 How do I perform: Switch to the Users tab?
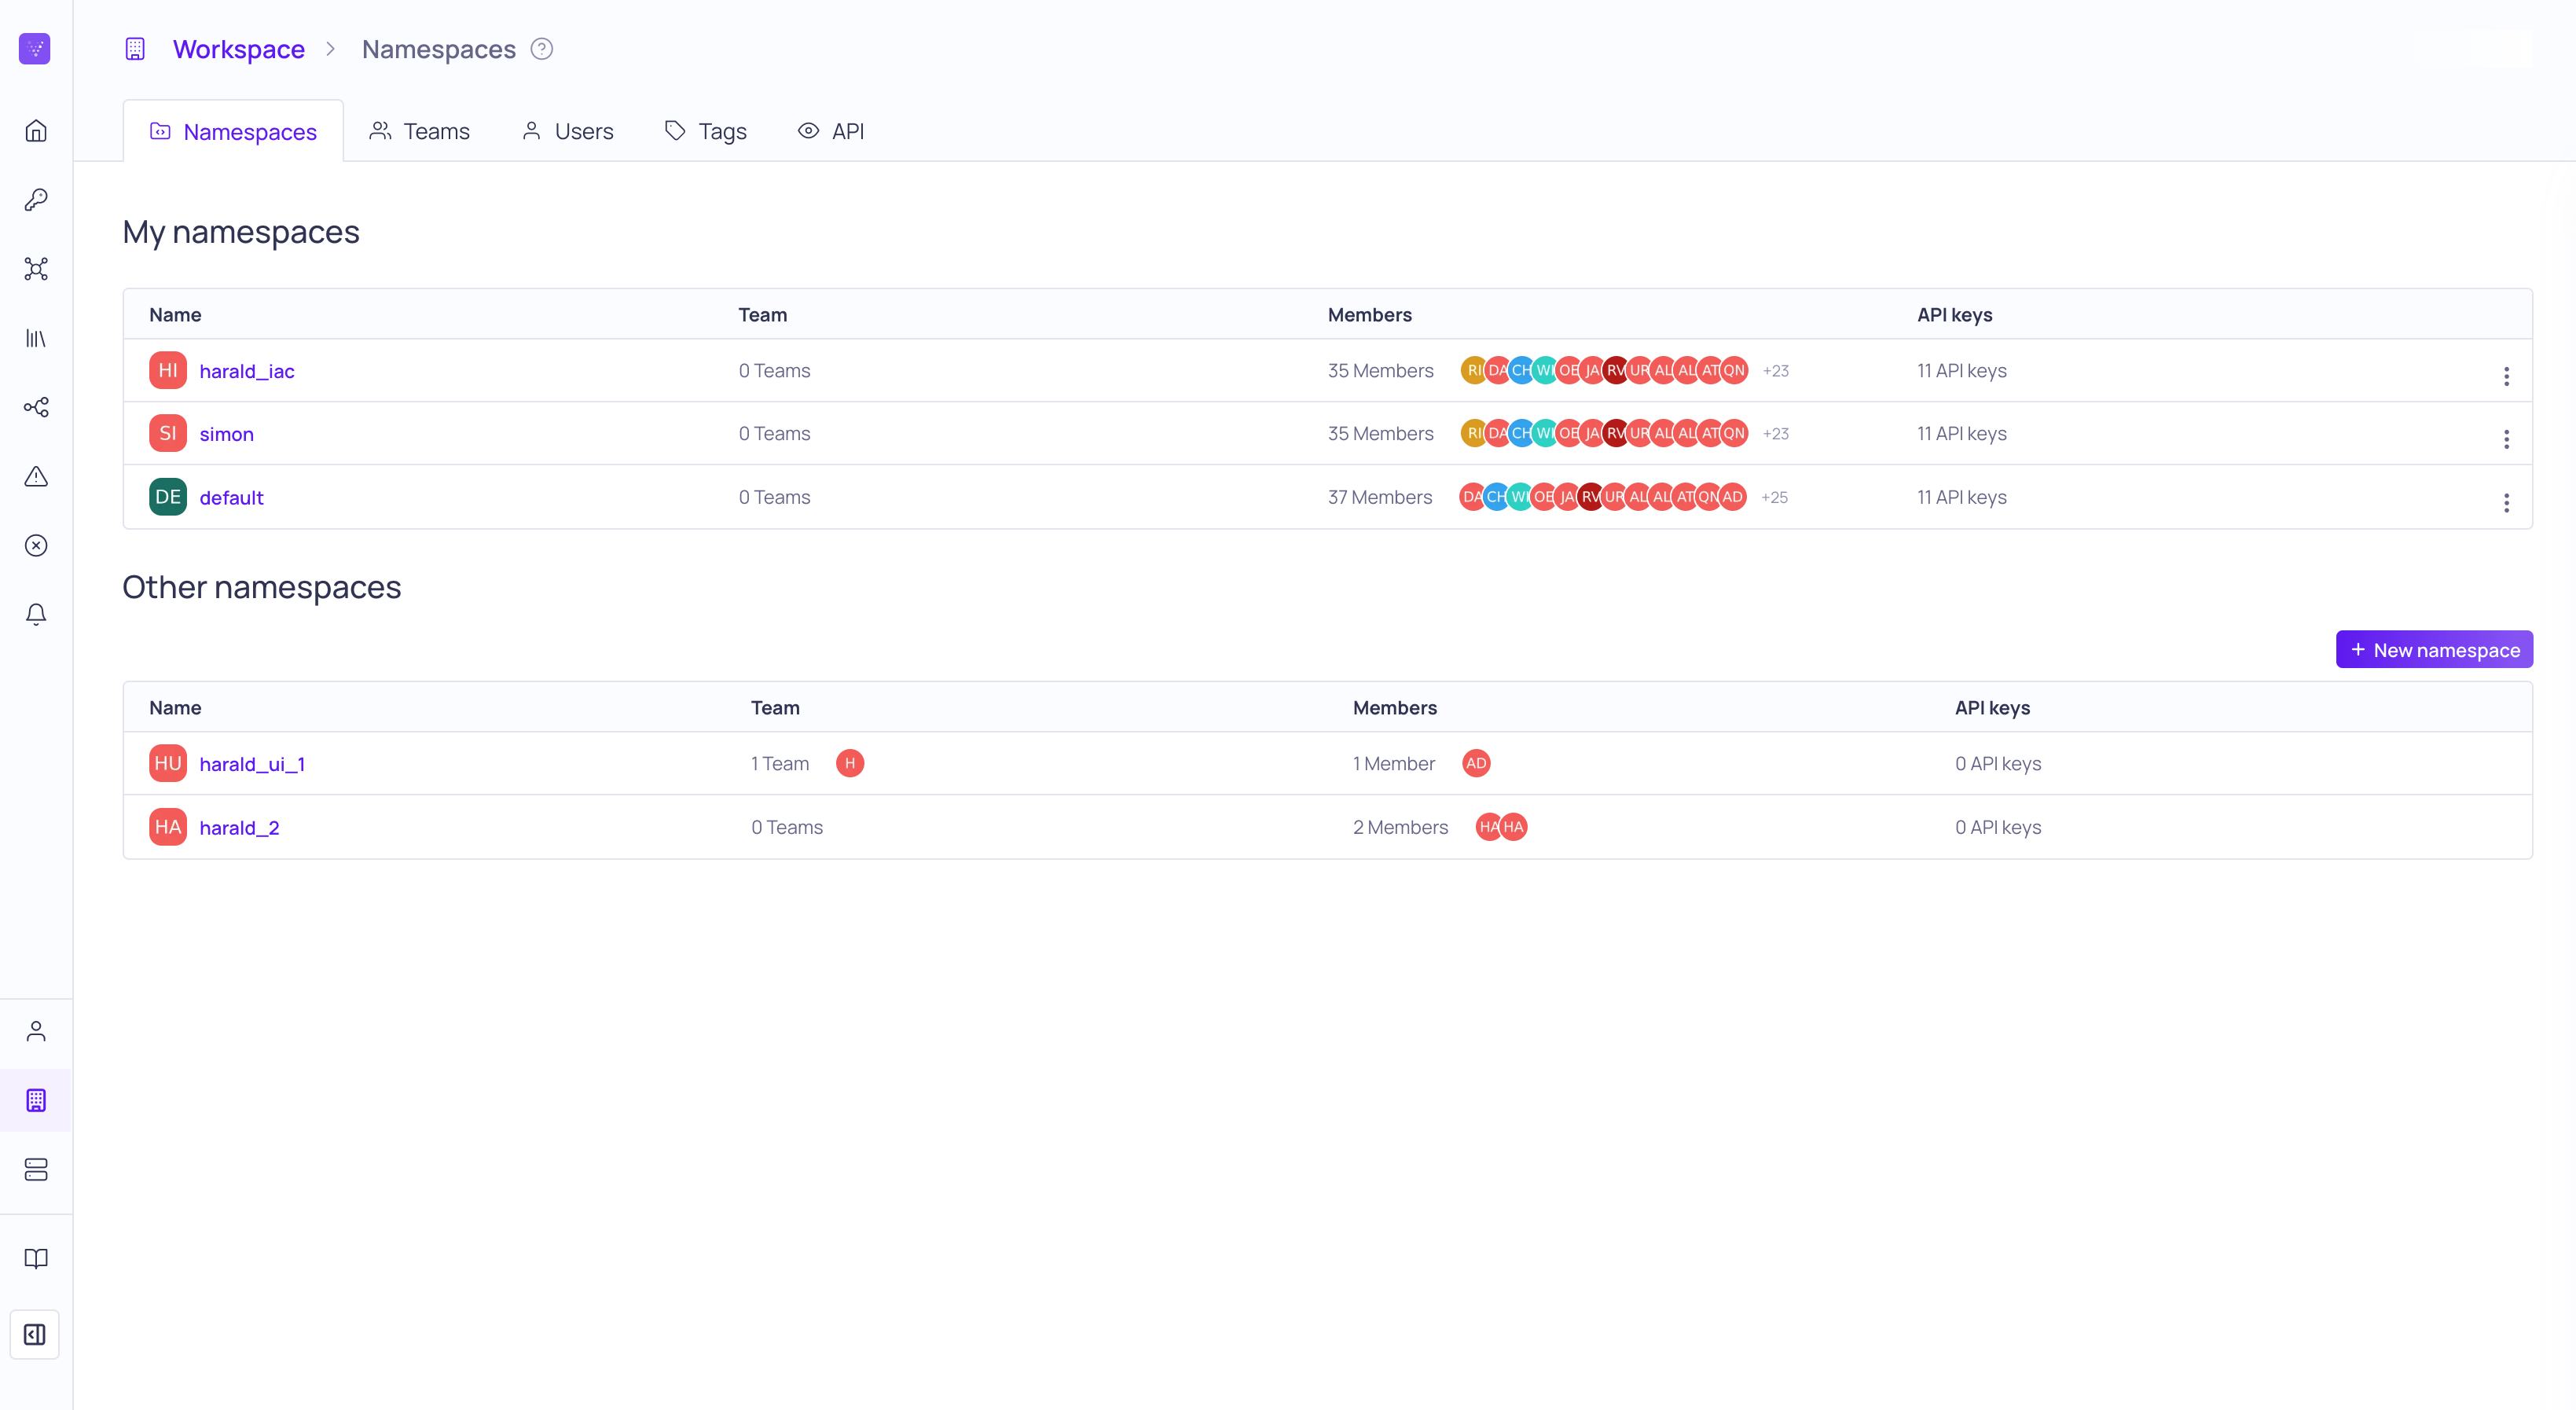pyautogui.click(x=567, y=131)
